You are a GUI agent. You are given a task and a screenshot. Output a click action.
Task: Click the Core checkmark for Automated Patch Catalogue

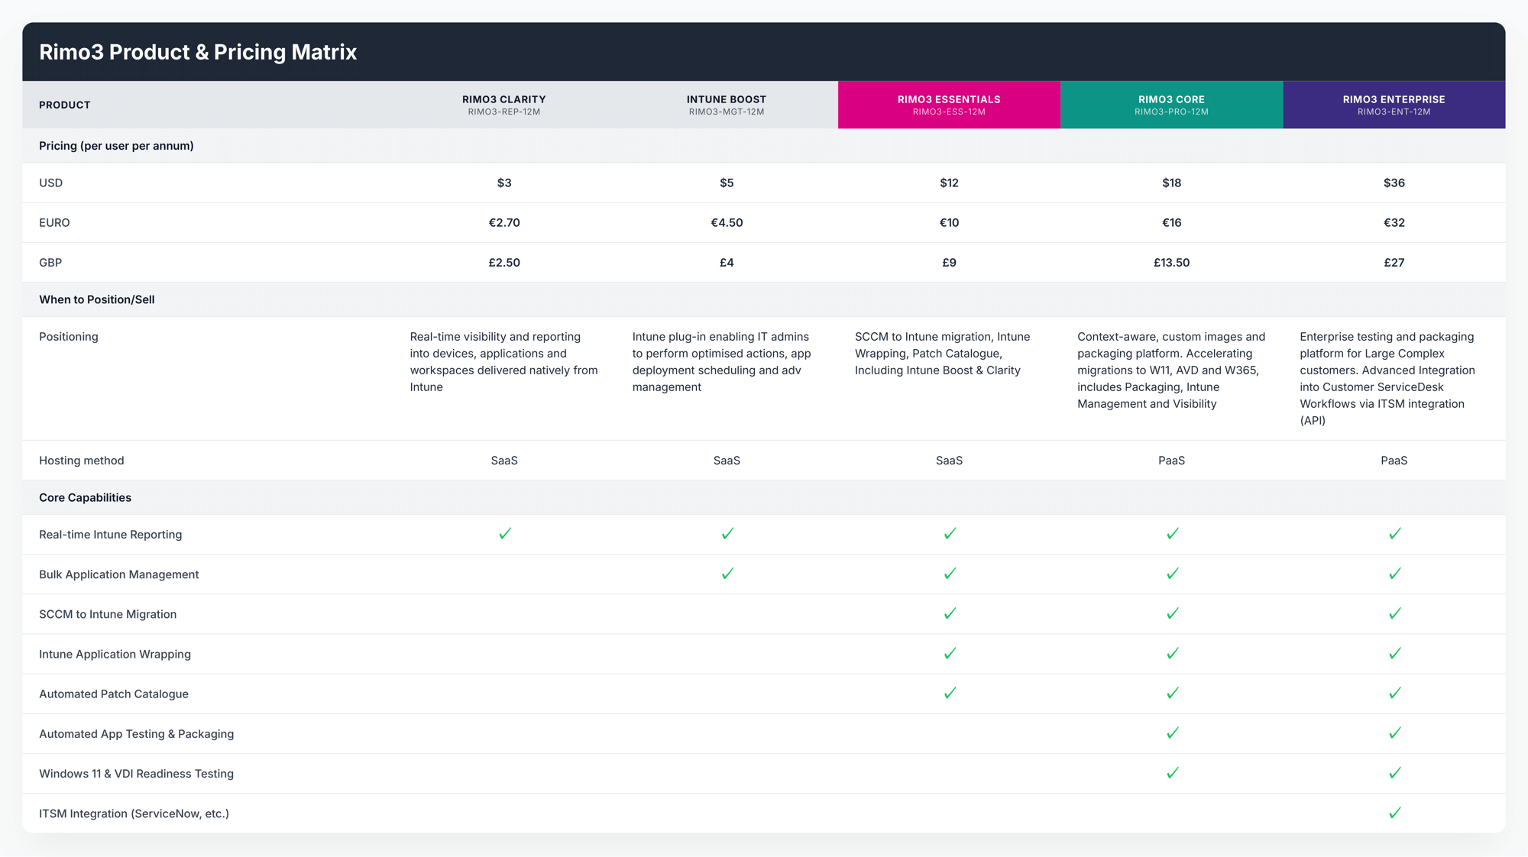(x=1173, y=693)
